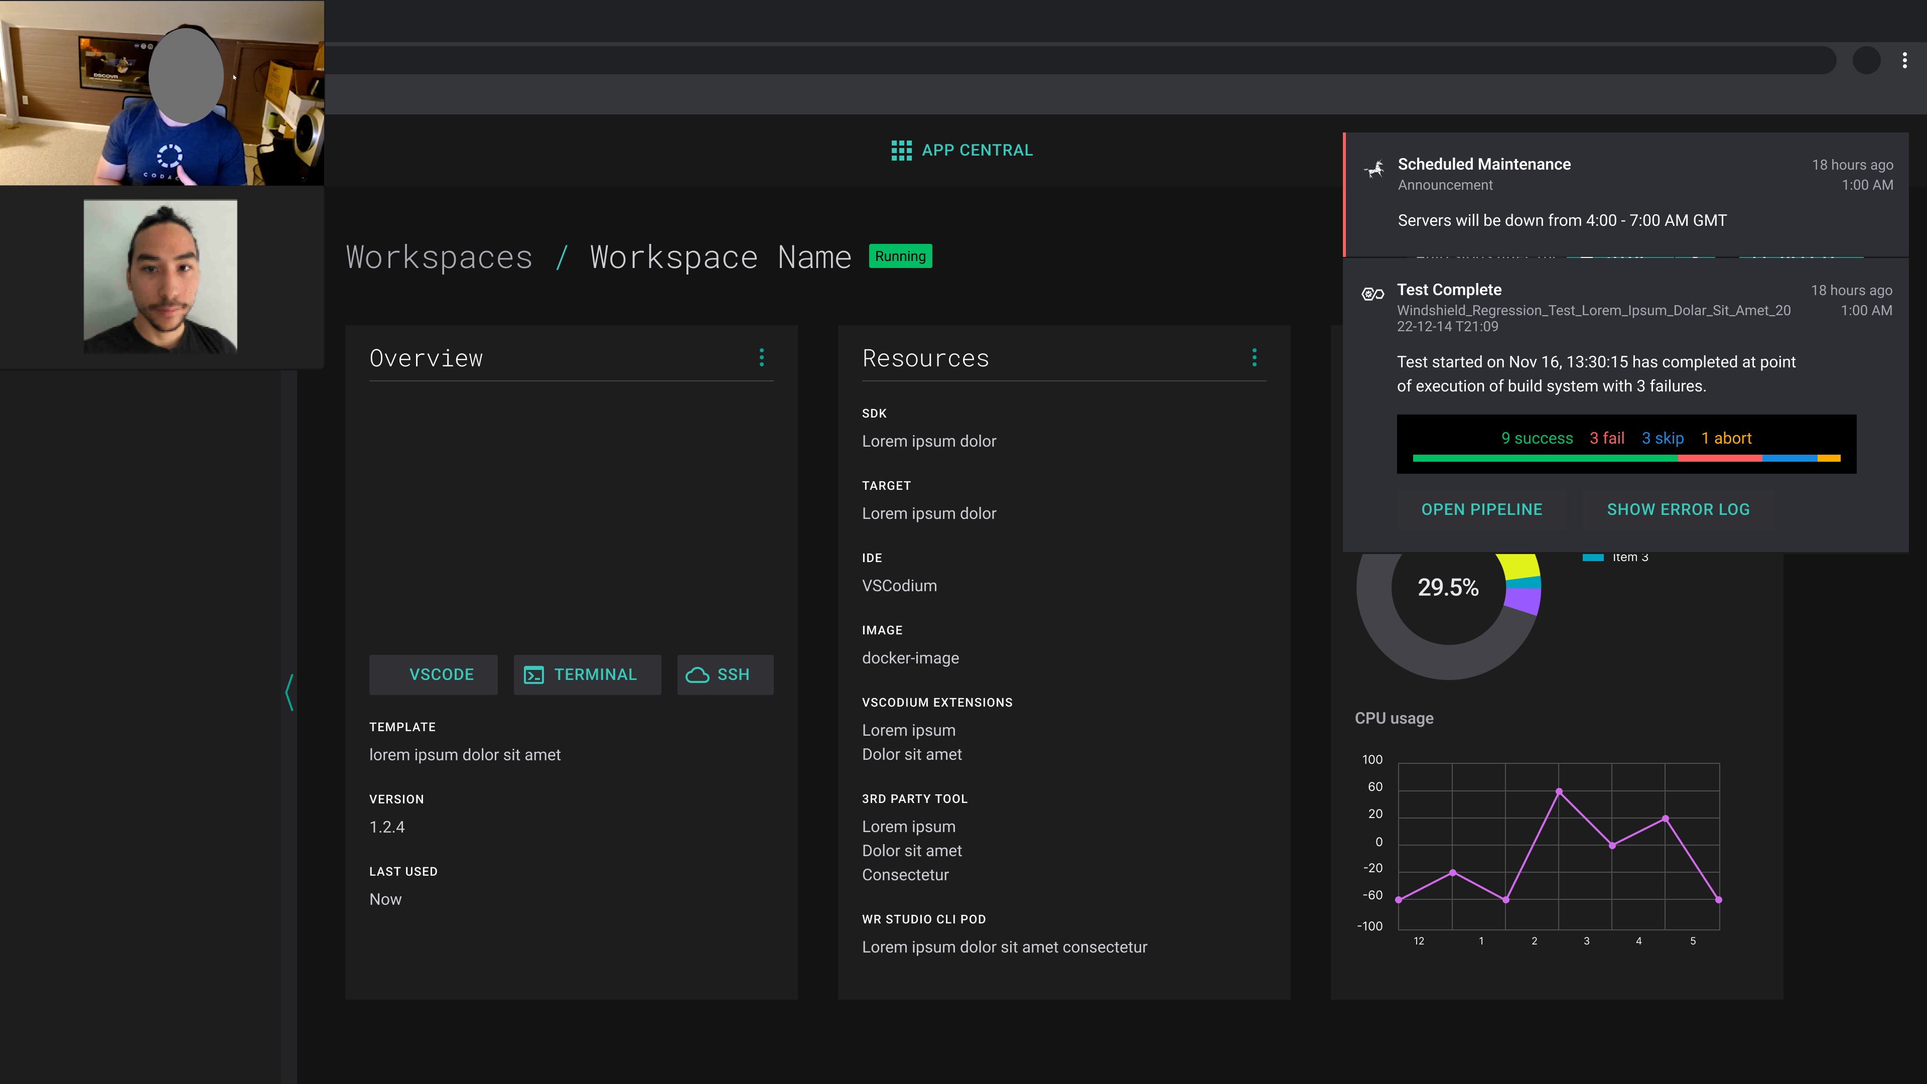Image resolution: width=1927 pixels, height=1084 pixels.
Task: Click the browser three-dot menu icon
Action: [x=1904, y=61]
